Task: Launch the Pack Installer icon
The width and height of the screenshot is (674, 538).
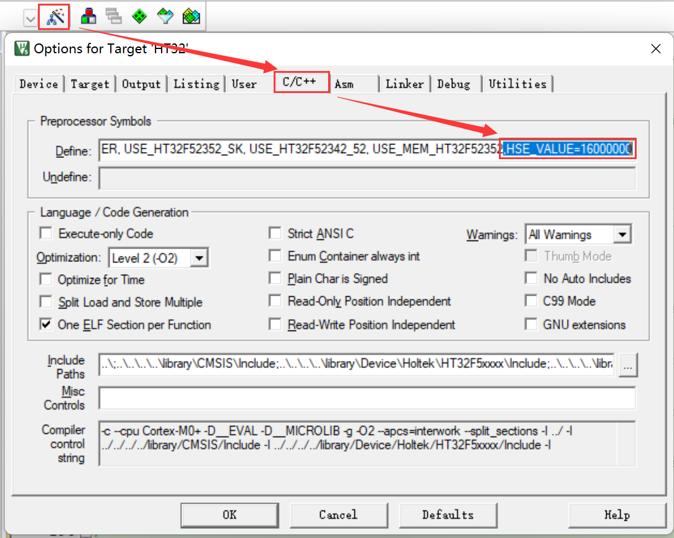Action: pos(192,17)
